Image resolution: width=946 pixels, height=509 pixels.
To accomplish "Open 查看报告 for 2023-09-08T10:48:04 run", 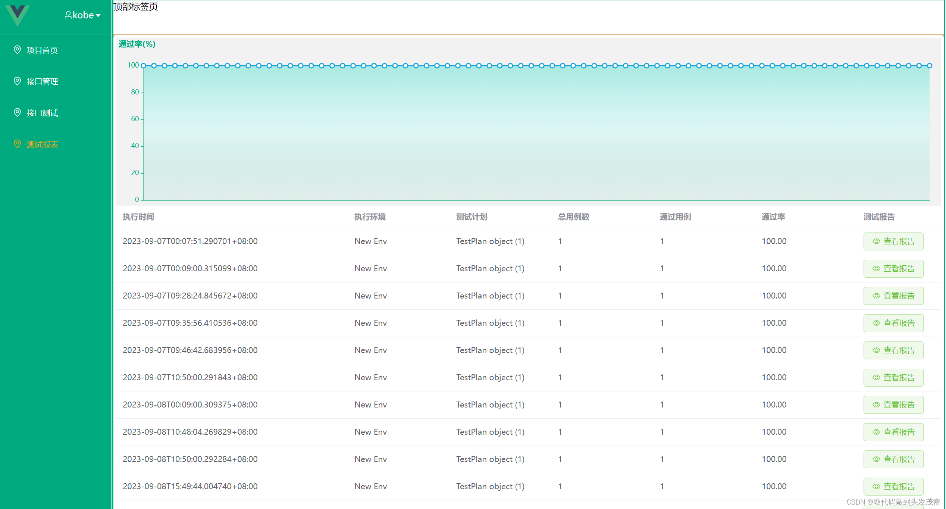I will coord(893,432).
